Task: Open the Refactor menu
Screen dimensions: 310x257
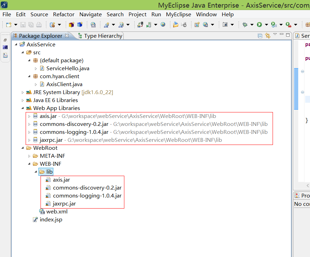Action: 64,15
